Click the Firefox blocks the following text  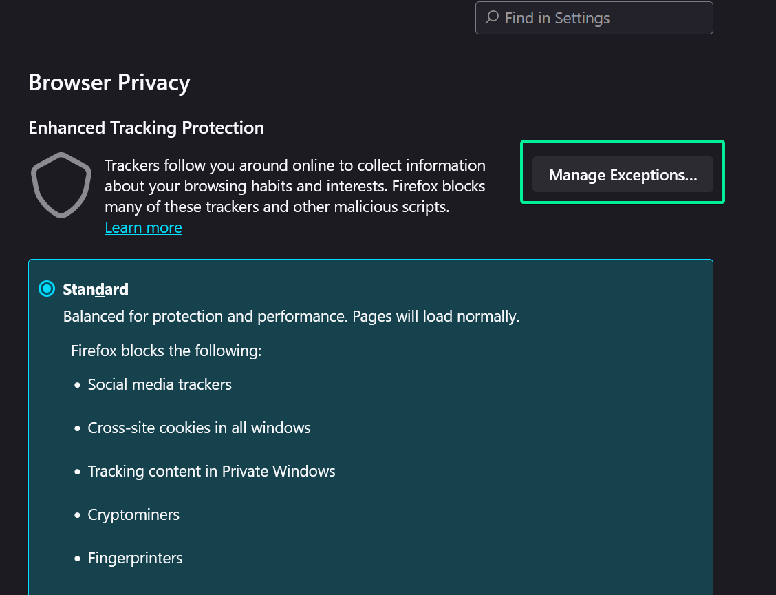(166, 351)
